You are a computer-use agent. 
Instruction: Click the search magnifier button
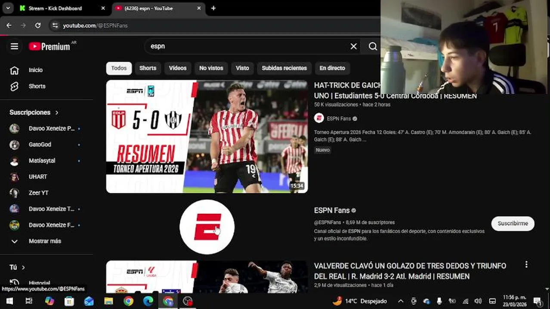[373, 46]
